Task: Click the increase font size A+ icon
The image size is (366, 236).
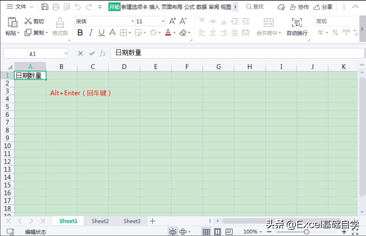Action: [x=172, y=21]
